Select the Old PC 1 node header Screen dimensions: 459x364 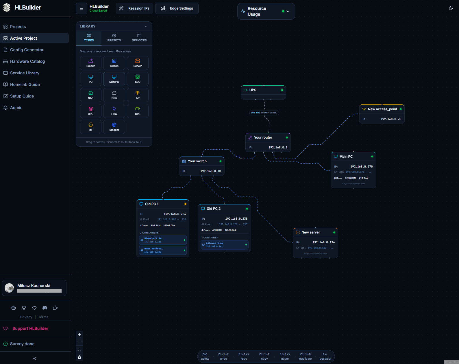163,204
